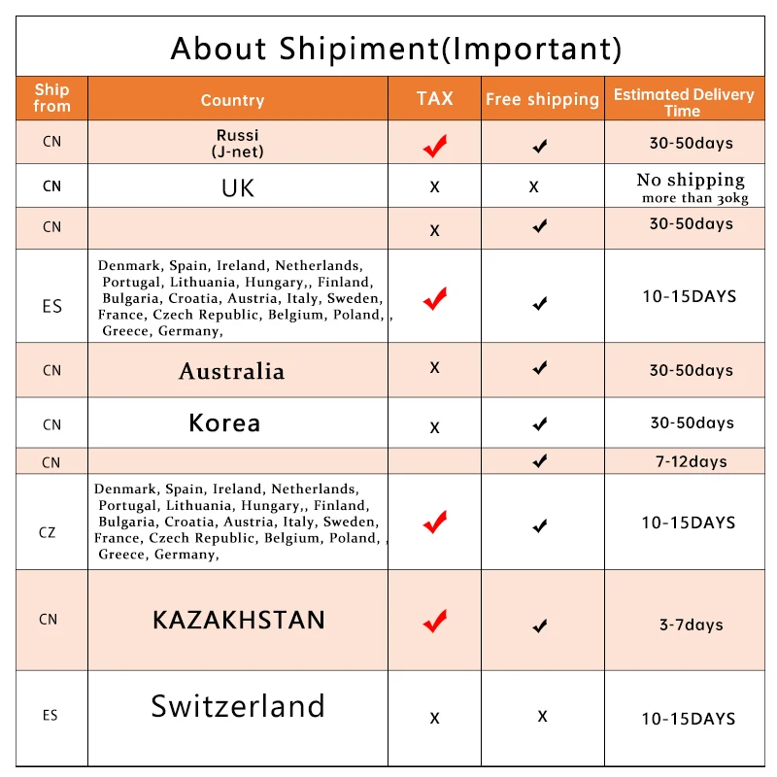Click the free shipping checkmark for Australia
Screen dimensions: 777x777
tap(540, 368)
